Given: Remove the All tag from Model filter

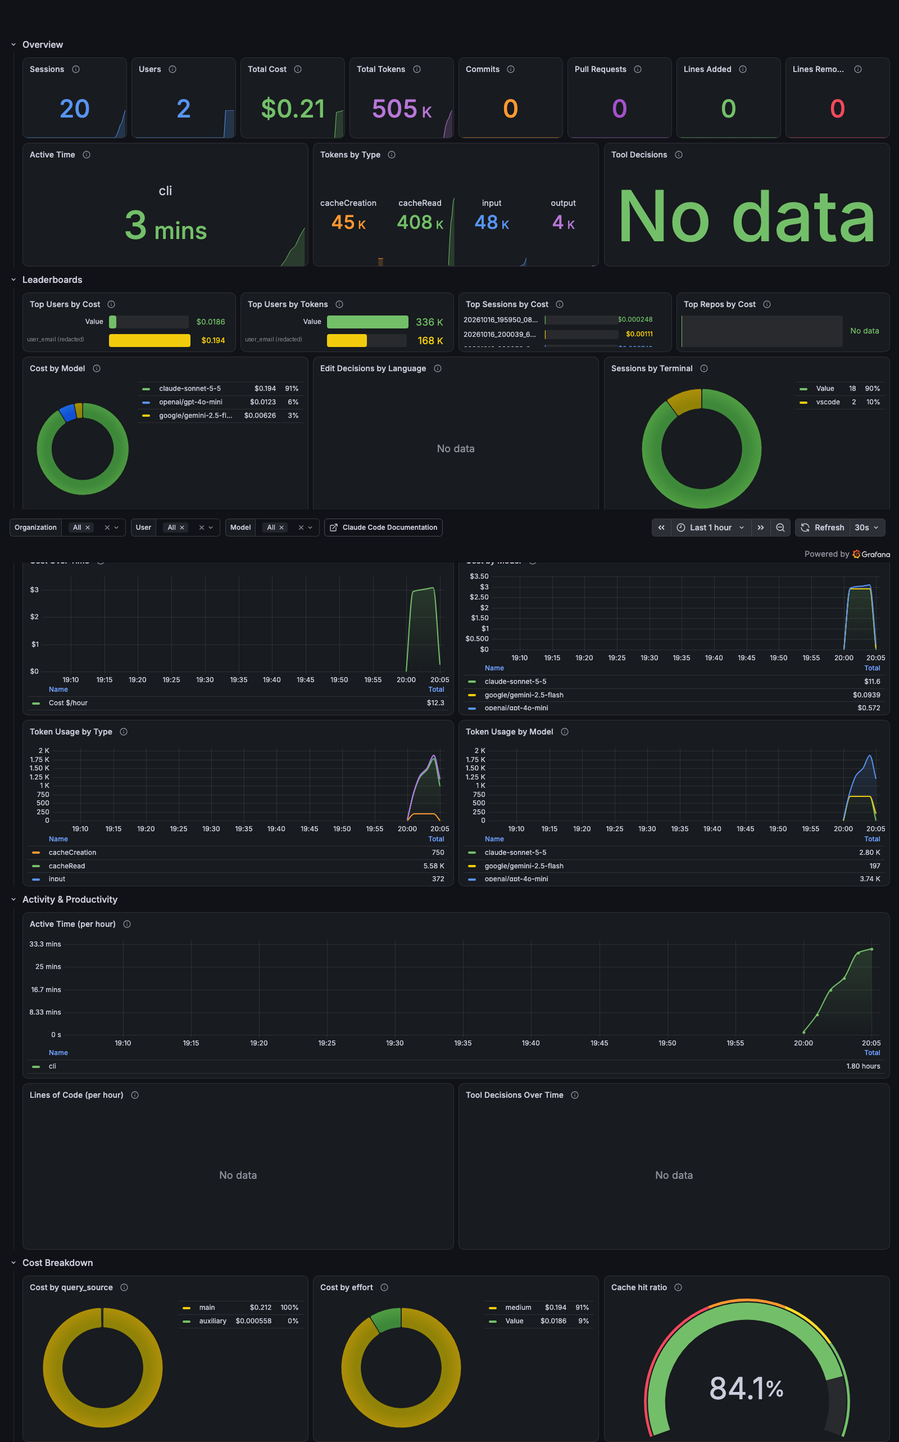Looking at the screenshot, I should pos(281,528).
